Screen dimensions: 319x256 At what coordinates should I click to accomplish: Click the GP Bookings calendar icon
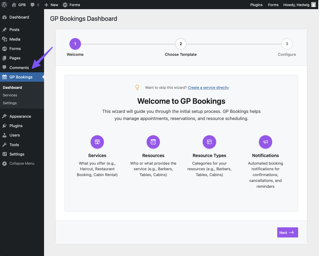point(5,77)
